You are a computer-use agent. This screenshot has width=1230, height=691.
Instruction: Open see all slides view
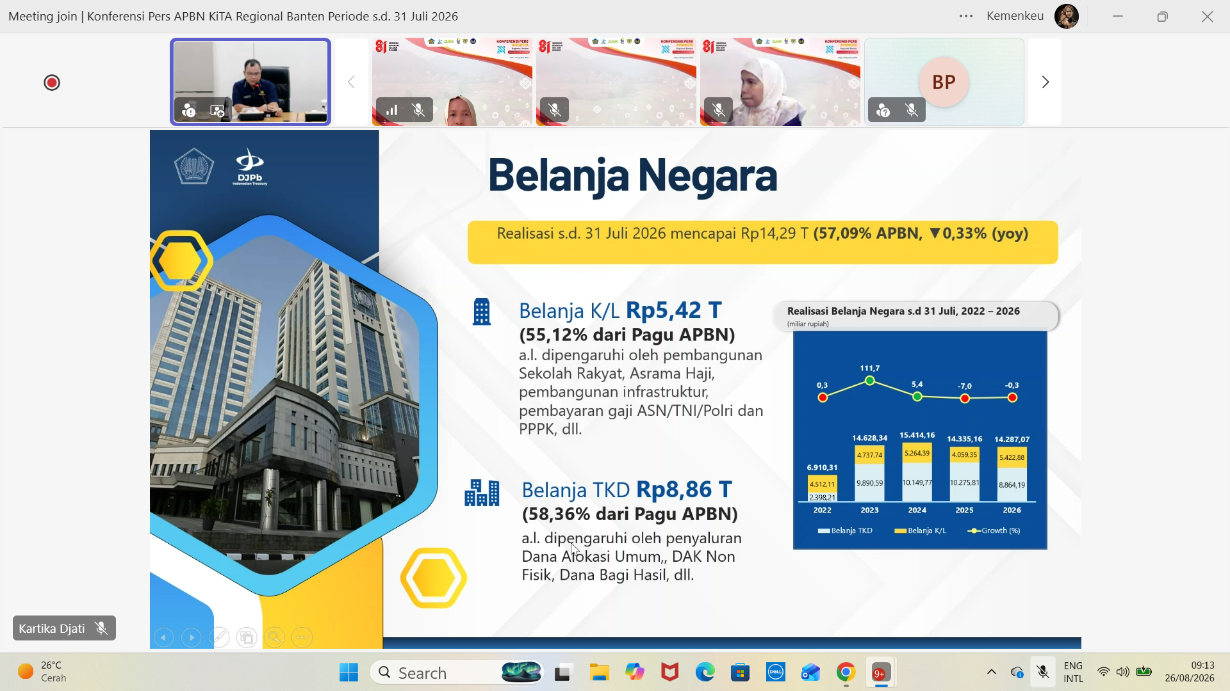tap(247, 637)
